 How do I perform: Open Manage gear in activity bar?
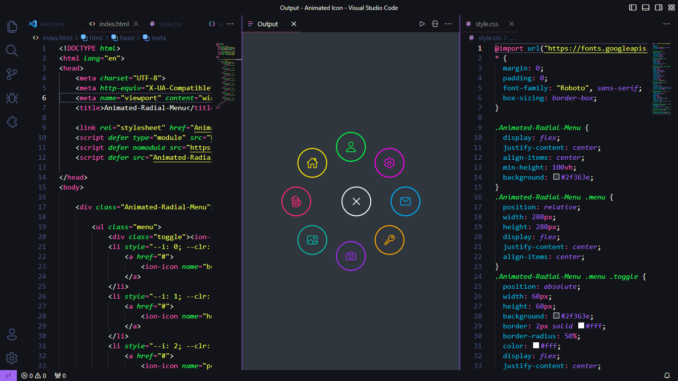point(12,358)
